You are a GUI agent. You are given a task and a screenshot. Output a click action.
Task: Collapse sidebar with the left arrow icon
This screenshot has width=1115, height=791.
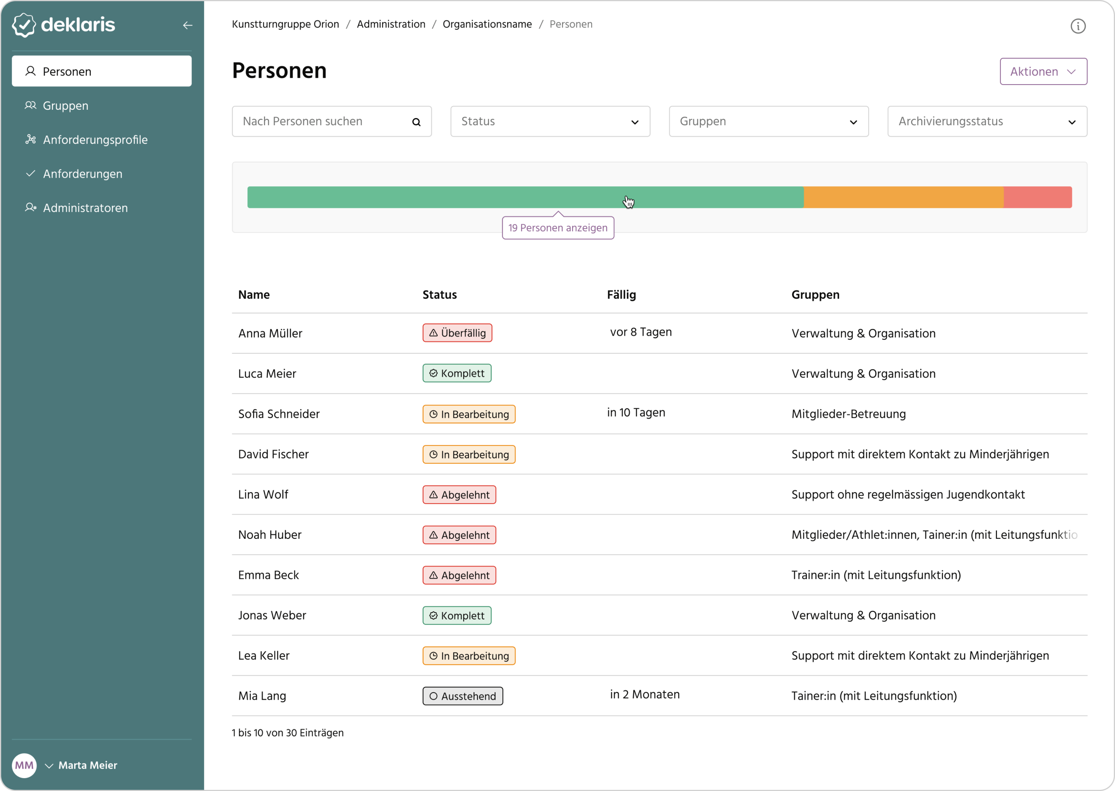click(x=188, y=25)
